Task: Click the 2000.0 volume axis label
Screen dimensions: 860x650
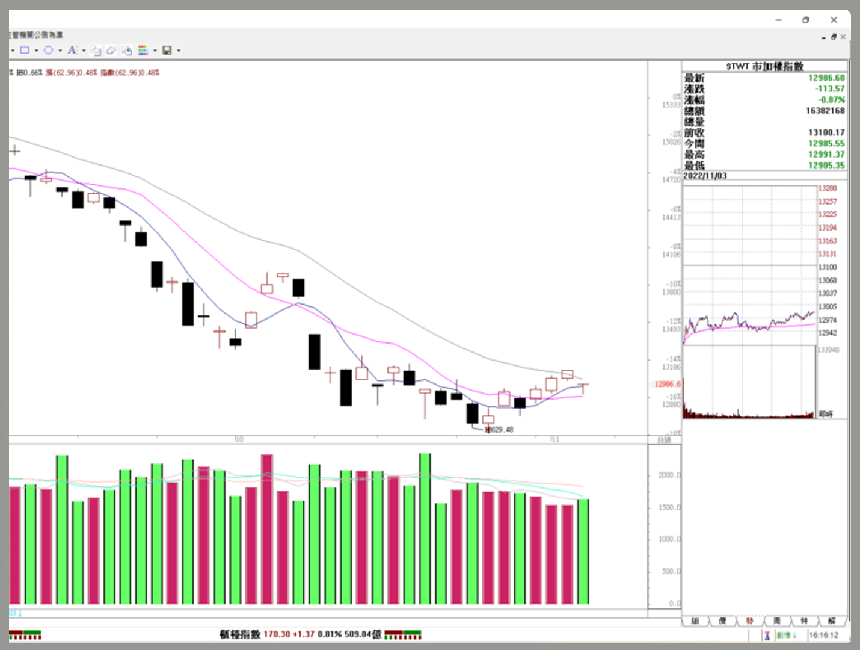Action: click(669, 475)
